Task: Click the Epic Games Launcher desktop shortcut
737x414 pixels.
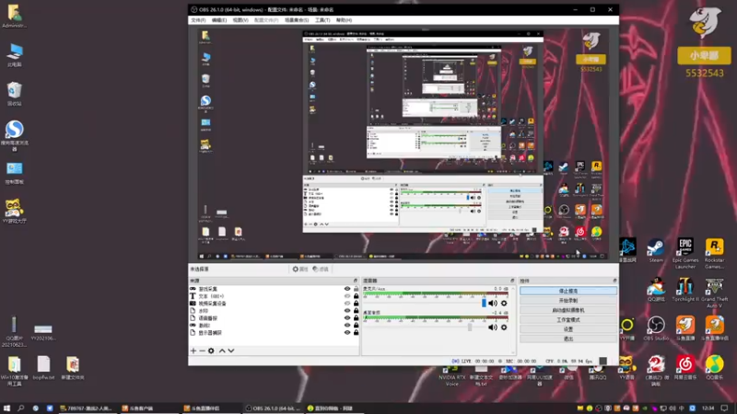Action: click(685, 254)
